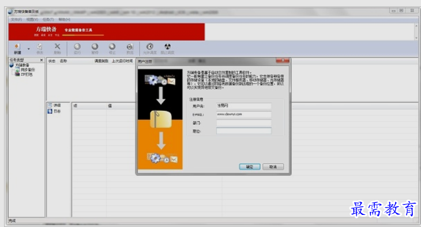Open the 视图(V) menu
421x227 pixels.
32,20
